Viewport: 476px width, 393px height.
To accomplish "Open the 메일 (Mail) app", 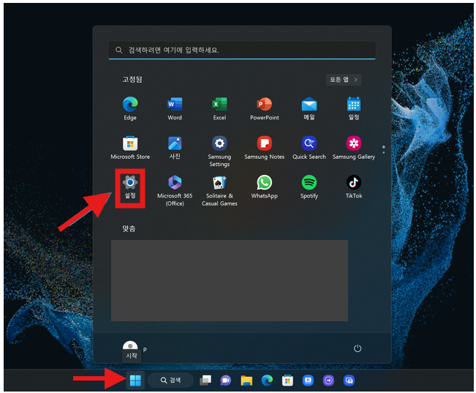I will click(309, 108).
